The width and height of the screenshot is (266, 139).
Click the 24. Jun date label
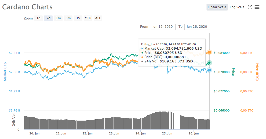pos(141,133)
